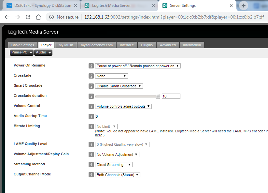This screenshot has width=268, height=193.
Task: Close the DS3617xs Synology DiskStation tab
Action: pyautogui.click(x=75, y=6)
